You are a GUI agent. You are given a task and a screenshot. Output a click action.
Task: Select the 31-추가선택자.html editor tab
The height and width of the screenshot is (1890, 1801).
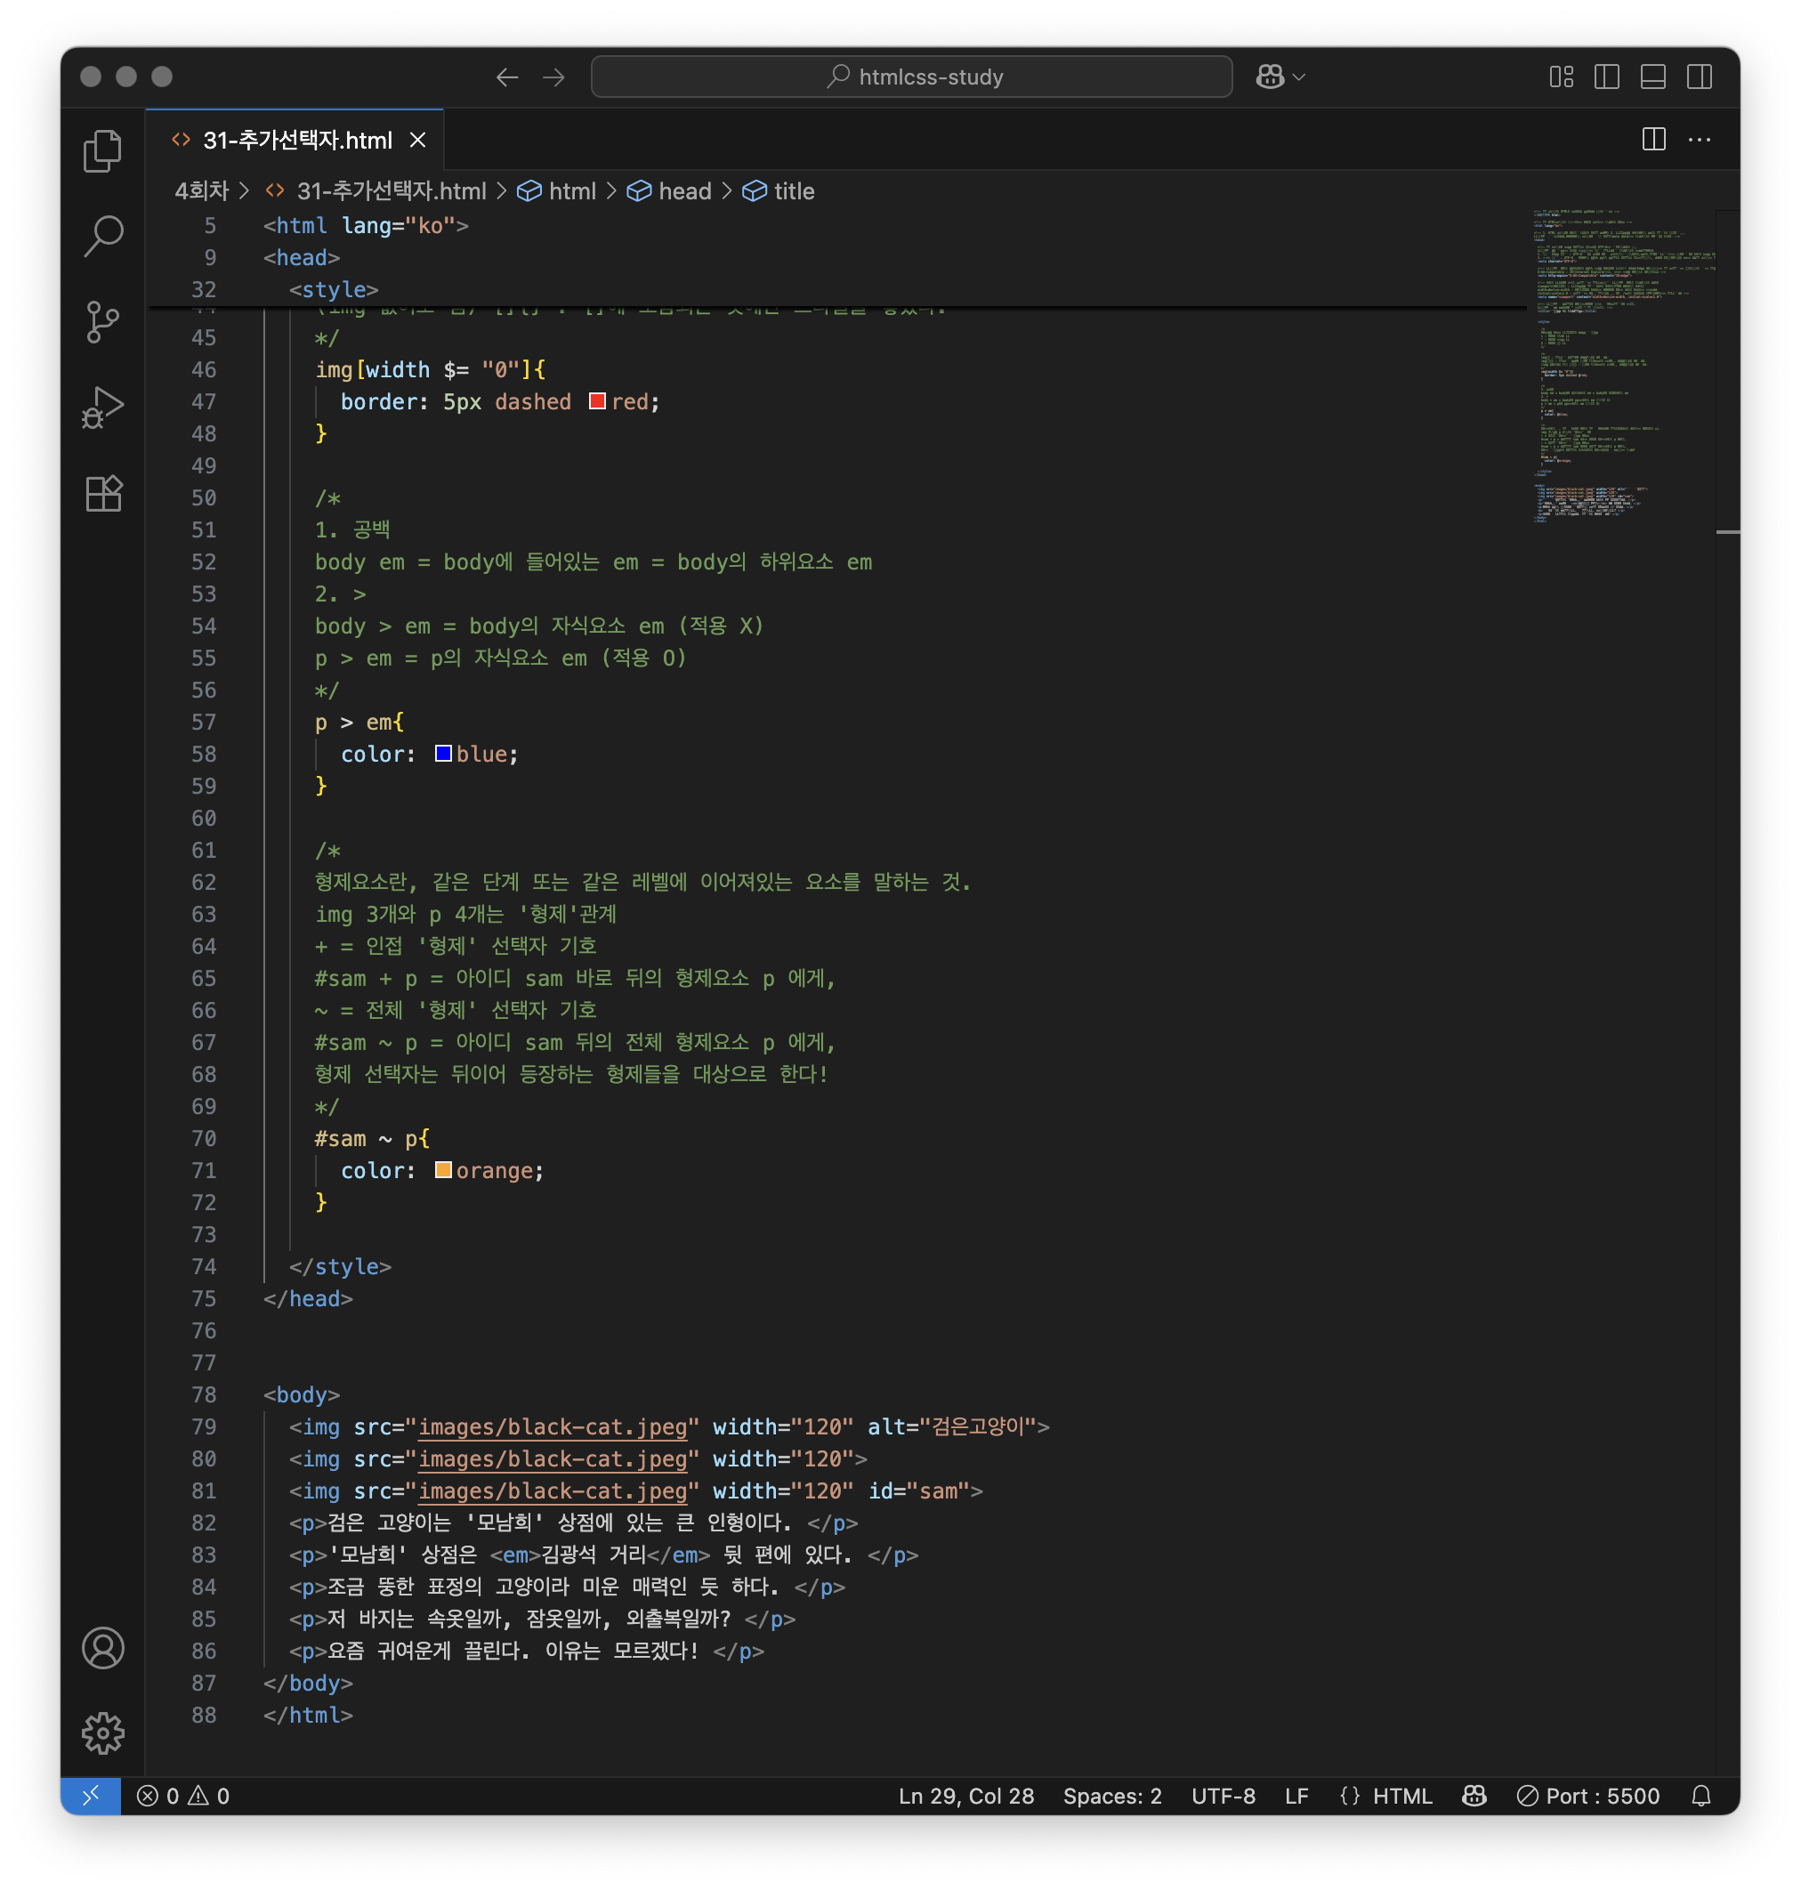(296, 140)
